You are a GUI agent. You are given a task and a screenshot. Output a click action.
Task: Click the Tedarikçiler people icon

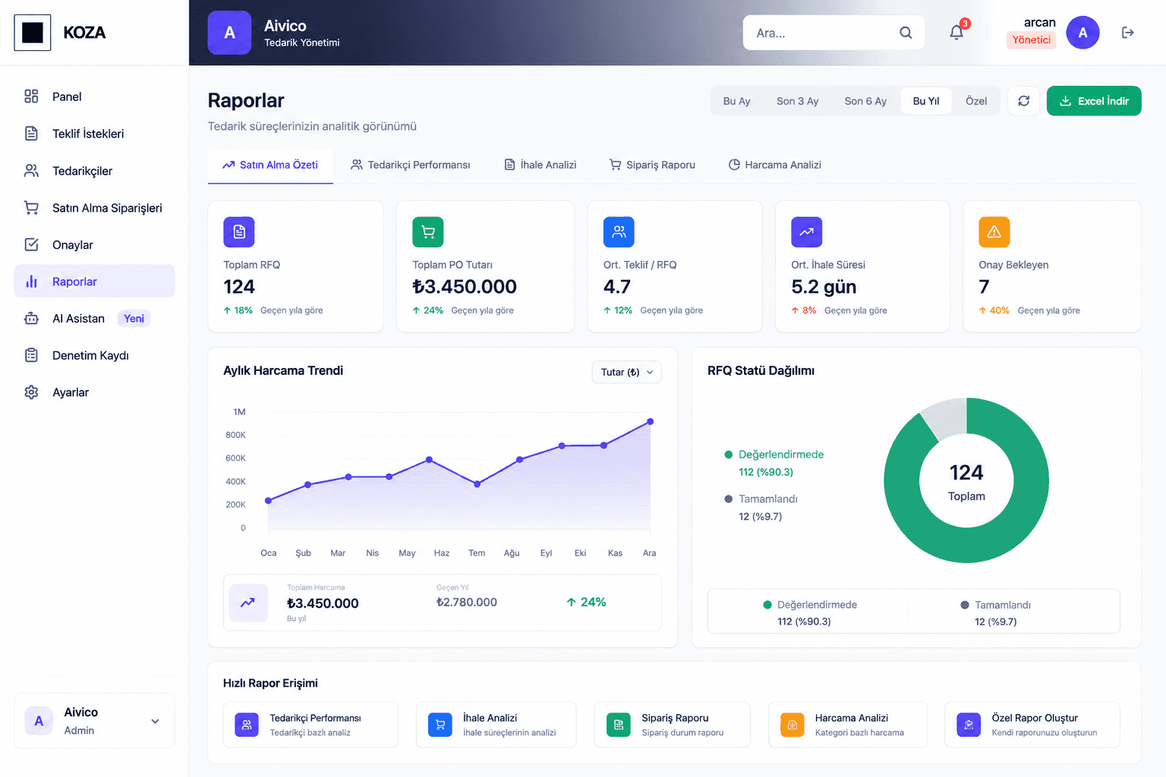tap(31, 171)
